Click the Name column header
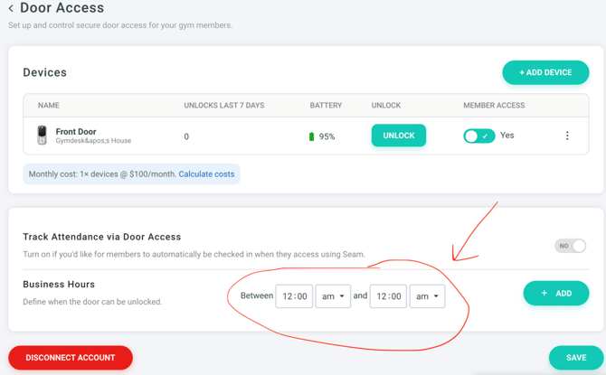 pos(49,106)
